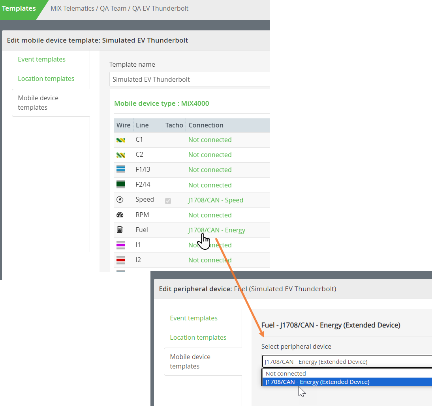
Task: Click the RPM Not connected link
Action: click(x=210, y=215)
